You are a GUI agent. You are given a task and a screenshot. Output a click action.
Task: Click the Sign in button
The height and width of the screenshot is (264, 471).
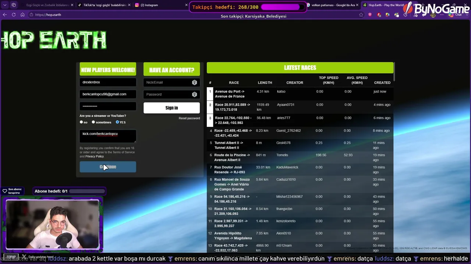(x=171, y=108)
